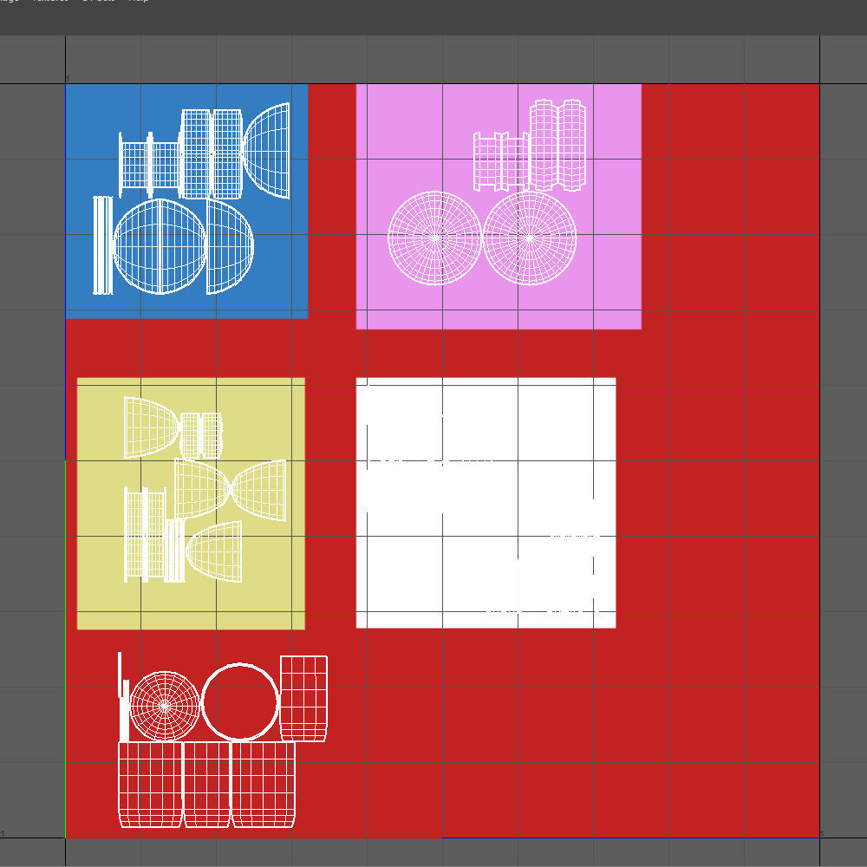Select left radial disc shell in pink tile

[x=435, y=238]
